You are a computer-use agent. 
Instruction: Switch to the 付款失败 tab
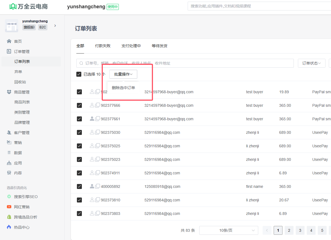click(103, 46)
